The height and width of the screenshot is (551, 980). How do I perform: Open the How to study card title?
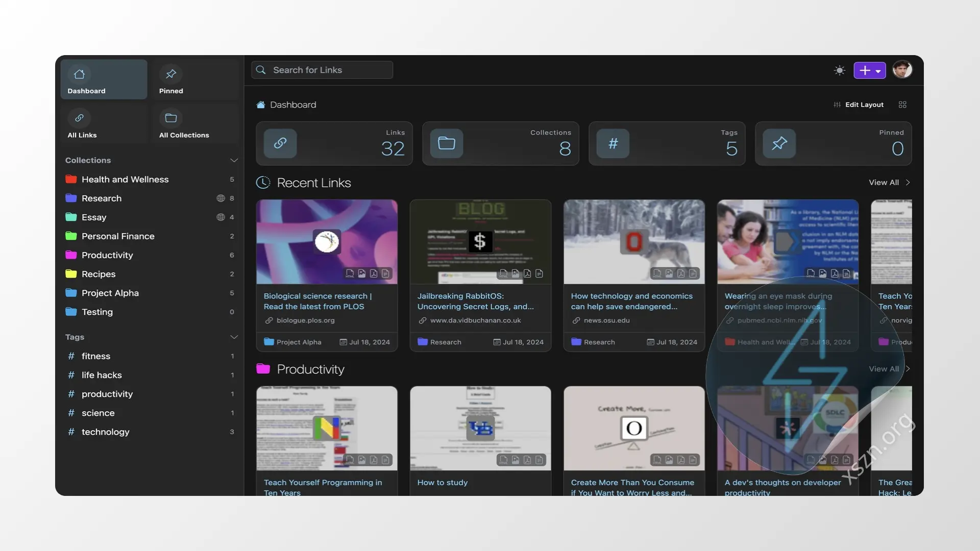click(x=442, y=483)
